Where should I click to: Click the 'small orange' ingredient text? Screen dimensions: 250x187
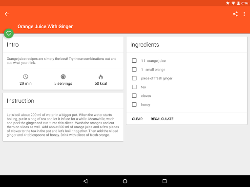pyautogui.click(x=155, y=70)
